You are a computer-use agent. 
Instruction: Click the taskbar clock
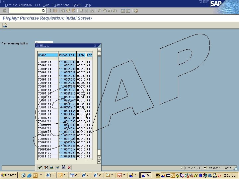point(230,176)
